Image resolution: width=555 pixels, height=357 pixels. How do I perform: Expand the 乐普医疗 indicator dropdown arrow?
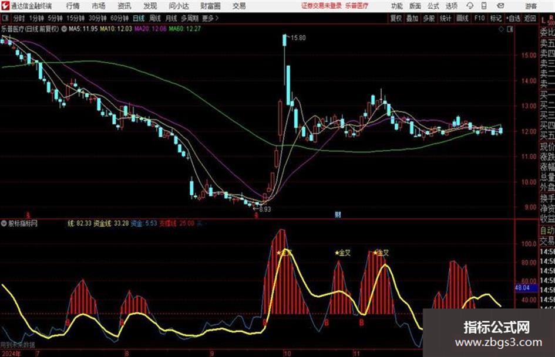[x=63, y=29]
